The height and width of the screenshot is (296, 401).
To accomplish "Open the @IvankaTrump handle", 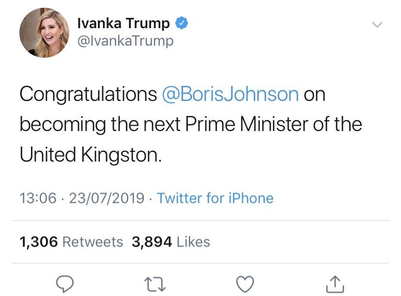I will [125, 42].
